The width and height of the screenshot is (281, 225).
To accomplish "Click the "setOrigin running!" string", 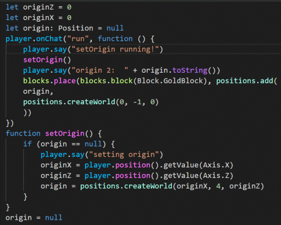I will (x=115, y=49).
